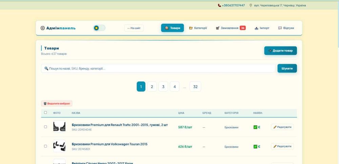
Task: Toggle the theme switch in admin header
Action: click(x=99, y=28)
